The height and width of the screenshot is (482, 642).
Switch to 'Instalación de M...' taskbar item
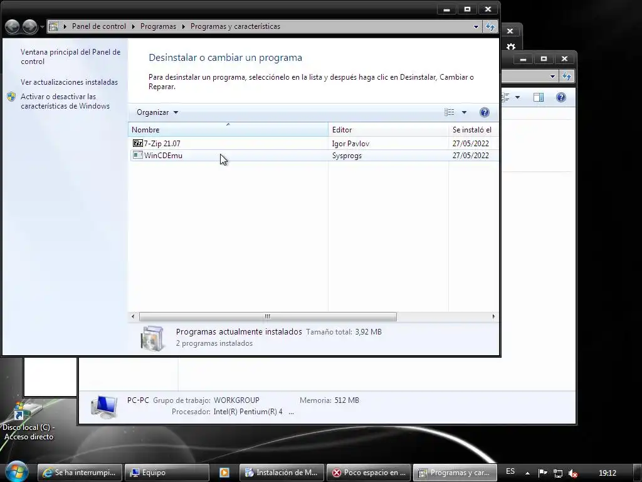282,473
